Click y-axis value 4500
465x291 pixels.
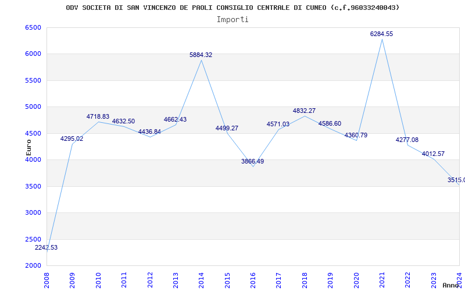coord(33,134)
